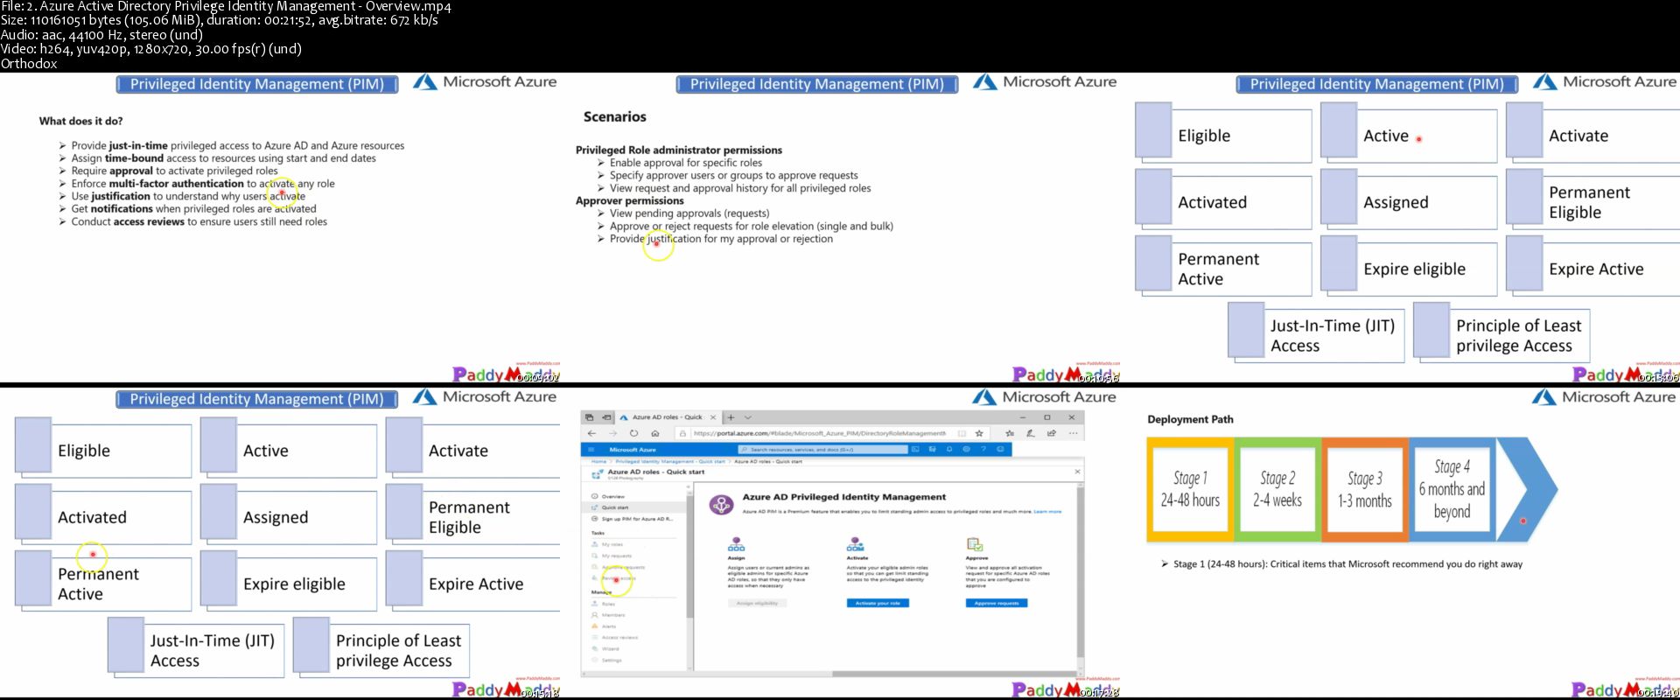Click Privileged Identity Management breadcrumb

[670, 461]
